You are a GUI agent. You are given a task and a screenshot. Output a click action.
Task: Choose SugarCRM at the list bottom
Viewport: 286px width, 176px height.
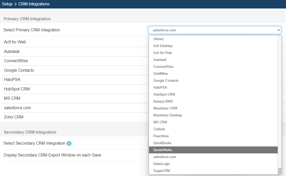click(x=162, y=171)
